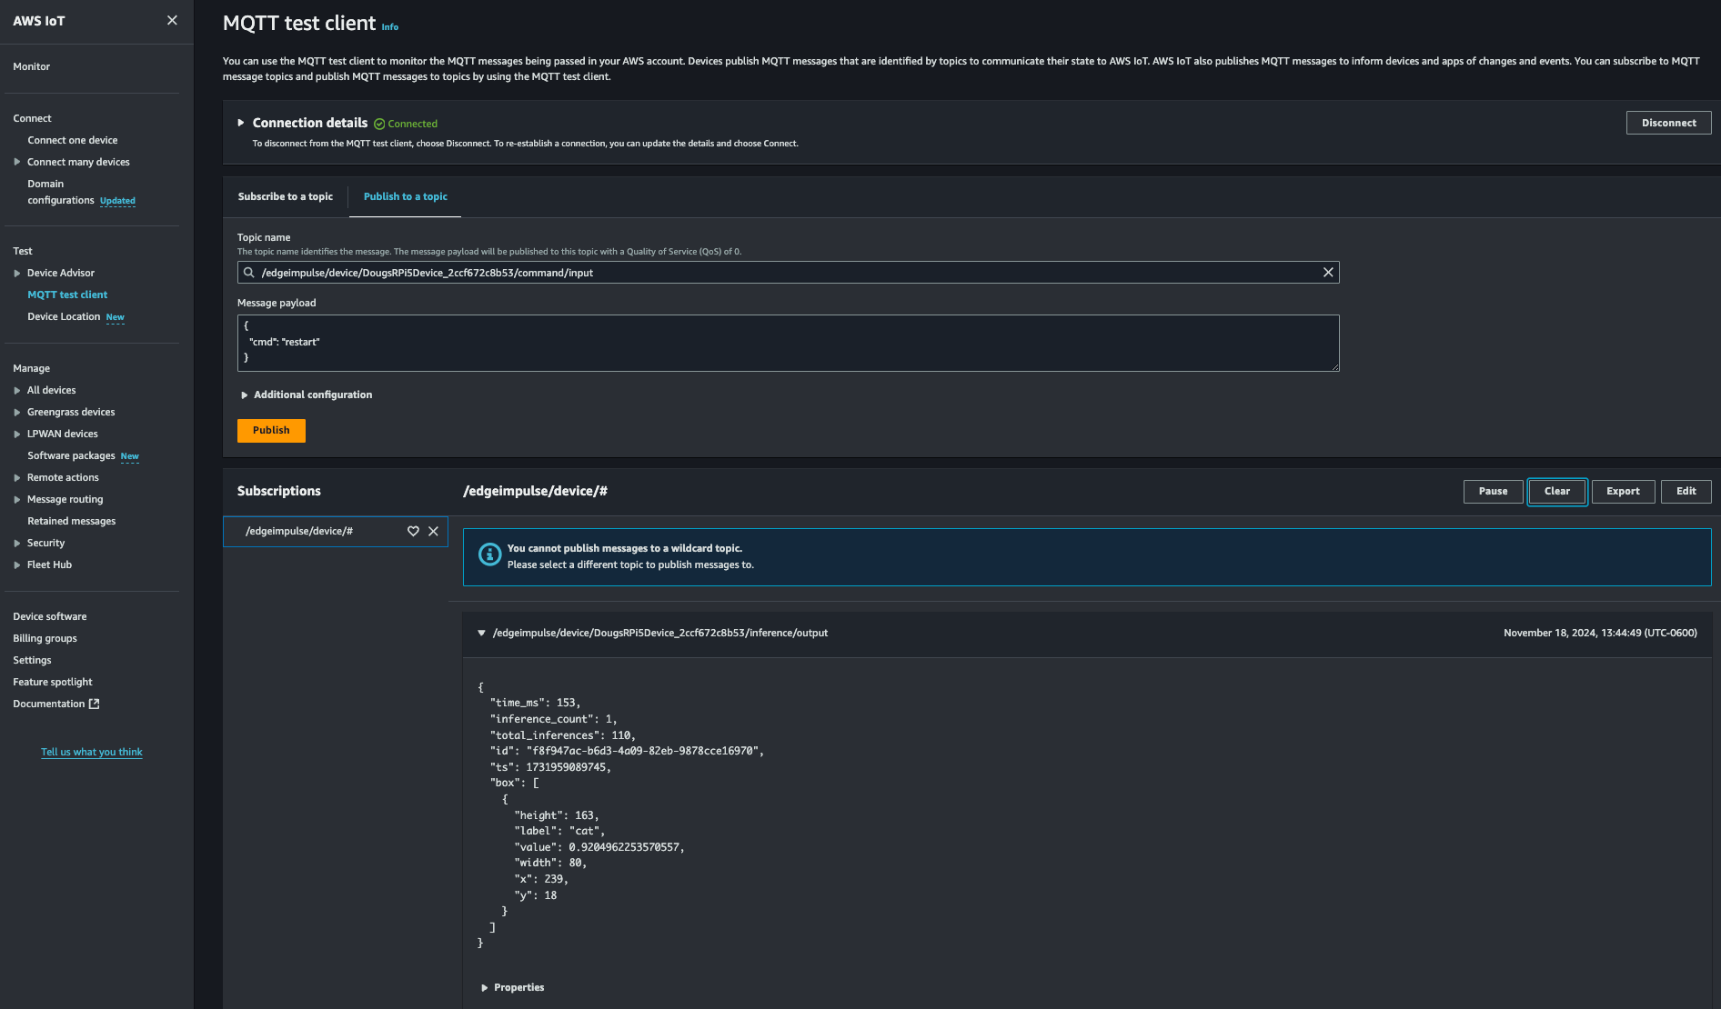This screenshot has width=1721, height=1009.
Task: Open Connect one device page
Action: pos(73,140)
